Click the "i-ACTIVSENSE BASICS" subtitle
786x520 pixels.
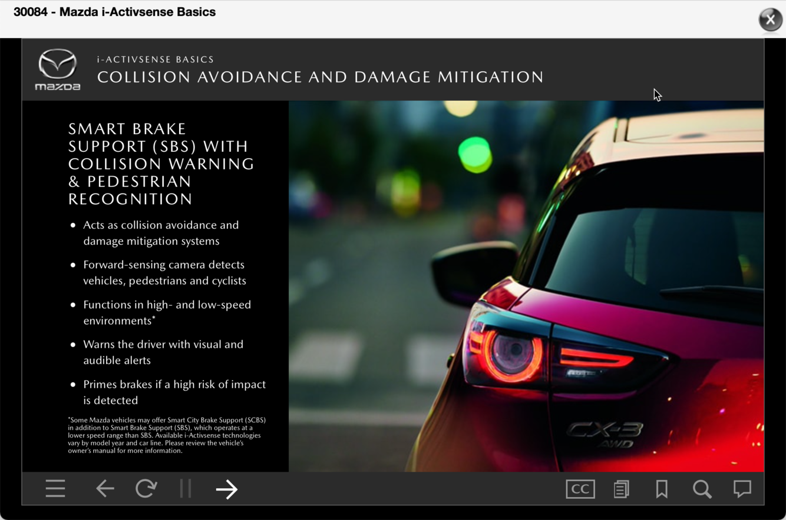coord(156,59)
